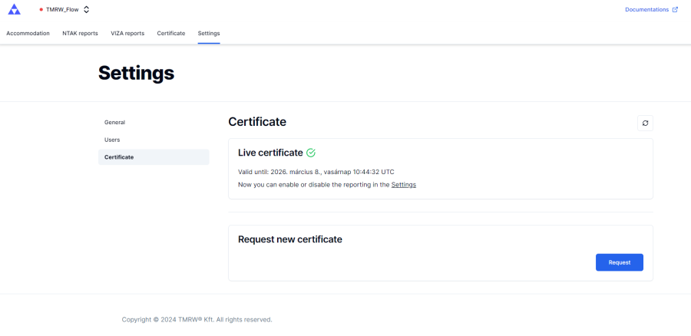Open the VIZA reports tab
691x336 pixels.
tap(127, 34)
